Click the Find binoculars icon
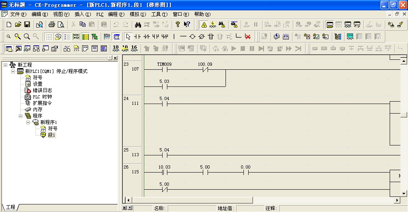Viewport: 408px width, 212px height. click(x=138, y=25)
